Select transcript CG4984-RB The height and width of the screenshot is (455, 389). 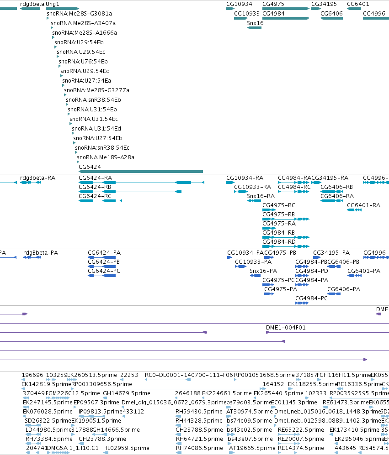tap(286, 237)
